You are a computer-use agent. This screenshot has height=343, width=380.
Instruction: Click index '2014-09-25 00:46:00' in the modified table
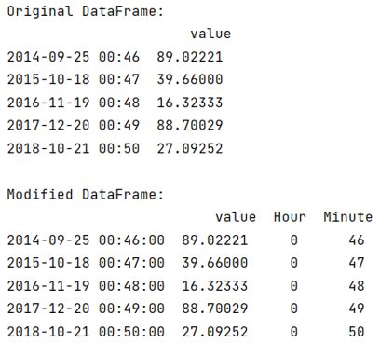pyautogui.click(x=86, y=240)
